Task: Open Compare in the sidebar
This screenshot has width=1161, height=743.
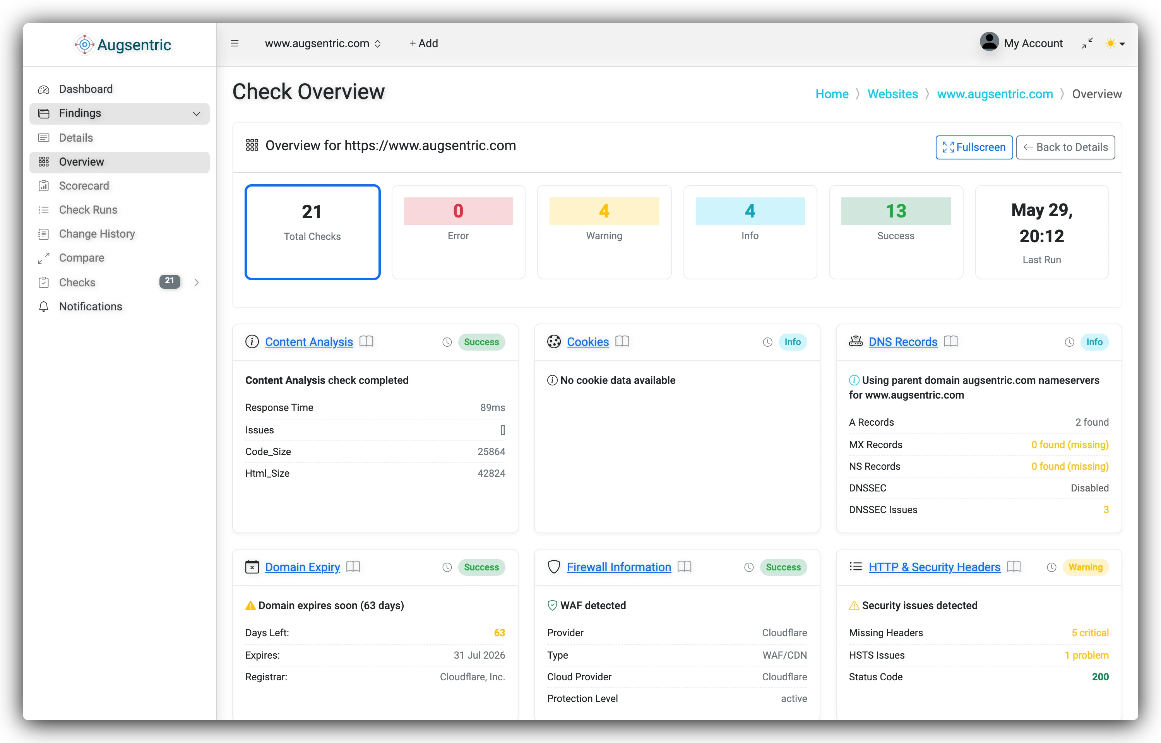Action: pyautogui.click(x=119, y=258)
